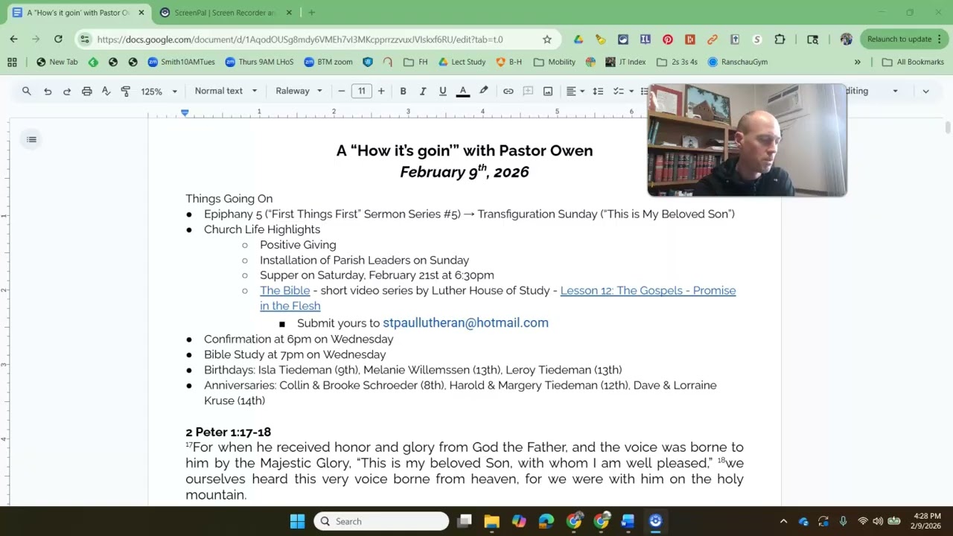Screen dimensions: 953x536
Task: Open the browser Extensions puzzle icon
Action: [x=780, y=39]
